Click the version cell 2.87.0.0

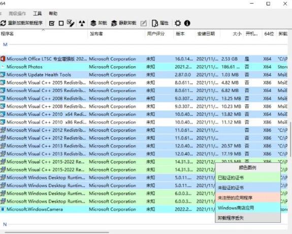[x=183, y=75]
